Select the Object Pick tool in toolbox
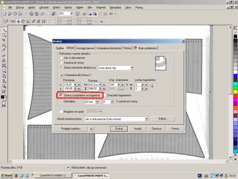Screen dimensions: 238x179 point(4,30)
